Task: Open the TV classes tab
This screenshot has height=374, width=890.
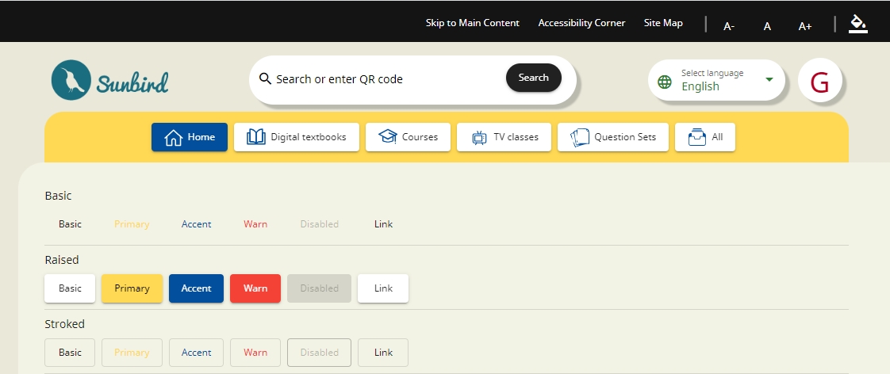Action: point(504,137)
